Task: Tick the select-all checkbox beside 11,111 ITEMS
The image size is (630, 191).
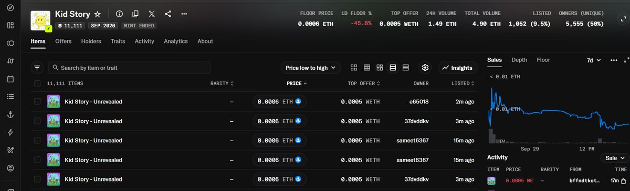Action: point(37,83)
